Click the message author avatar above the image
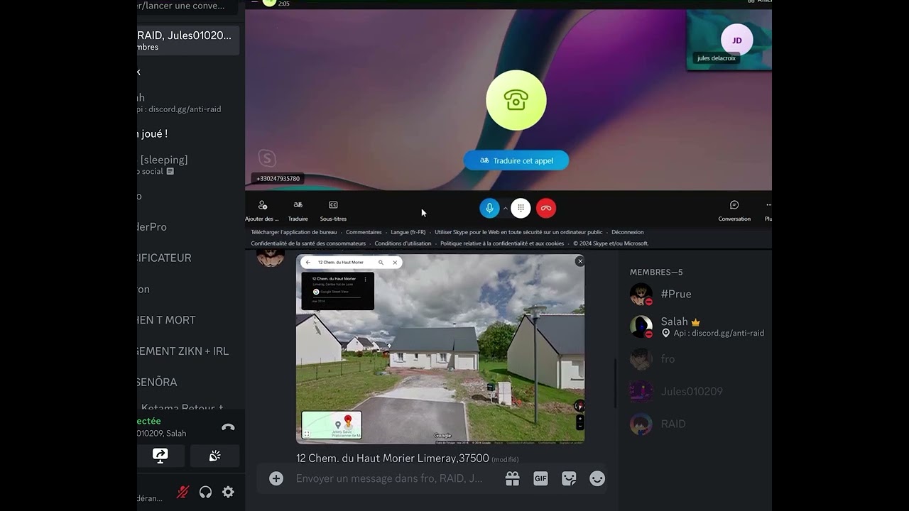Image resolution: width=909 pixels, height=511 pixels. 270,257
